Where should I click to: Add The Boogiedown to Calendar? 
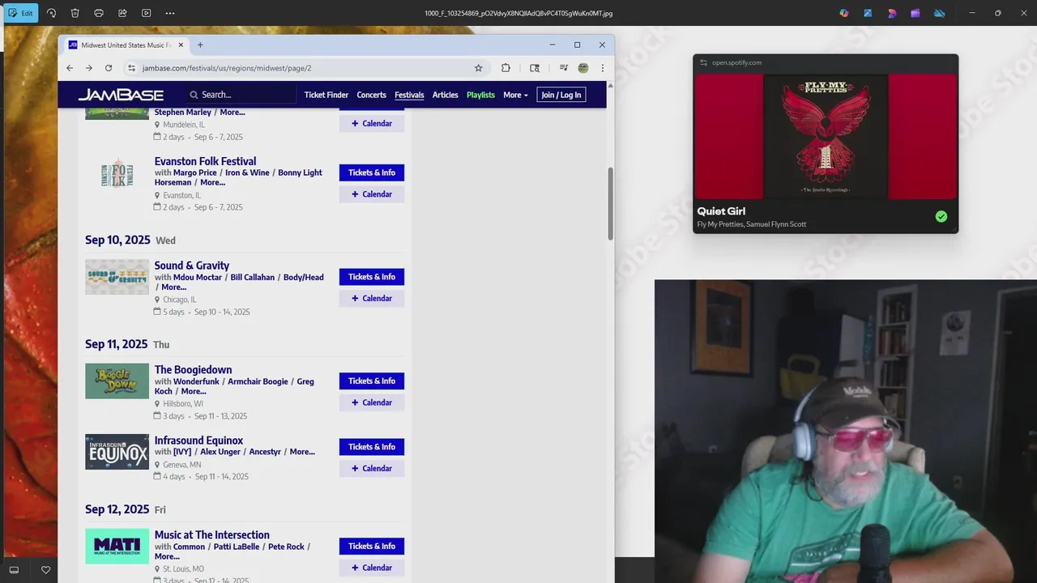(372, 403)
